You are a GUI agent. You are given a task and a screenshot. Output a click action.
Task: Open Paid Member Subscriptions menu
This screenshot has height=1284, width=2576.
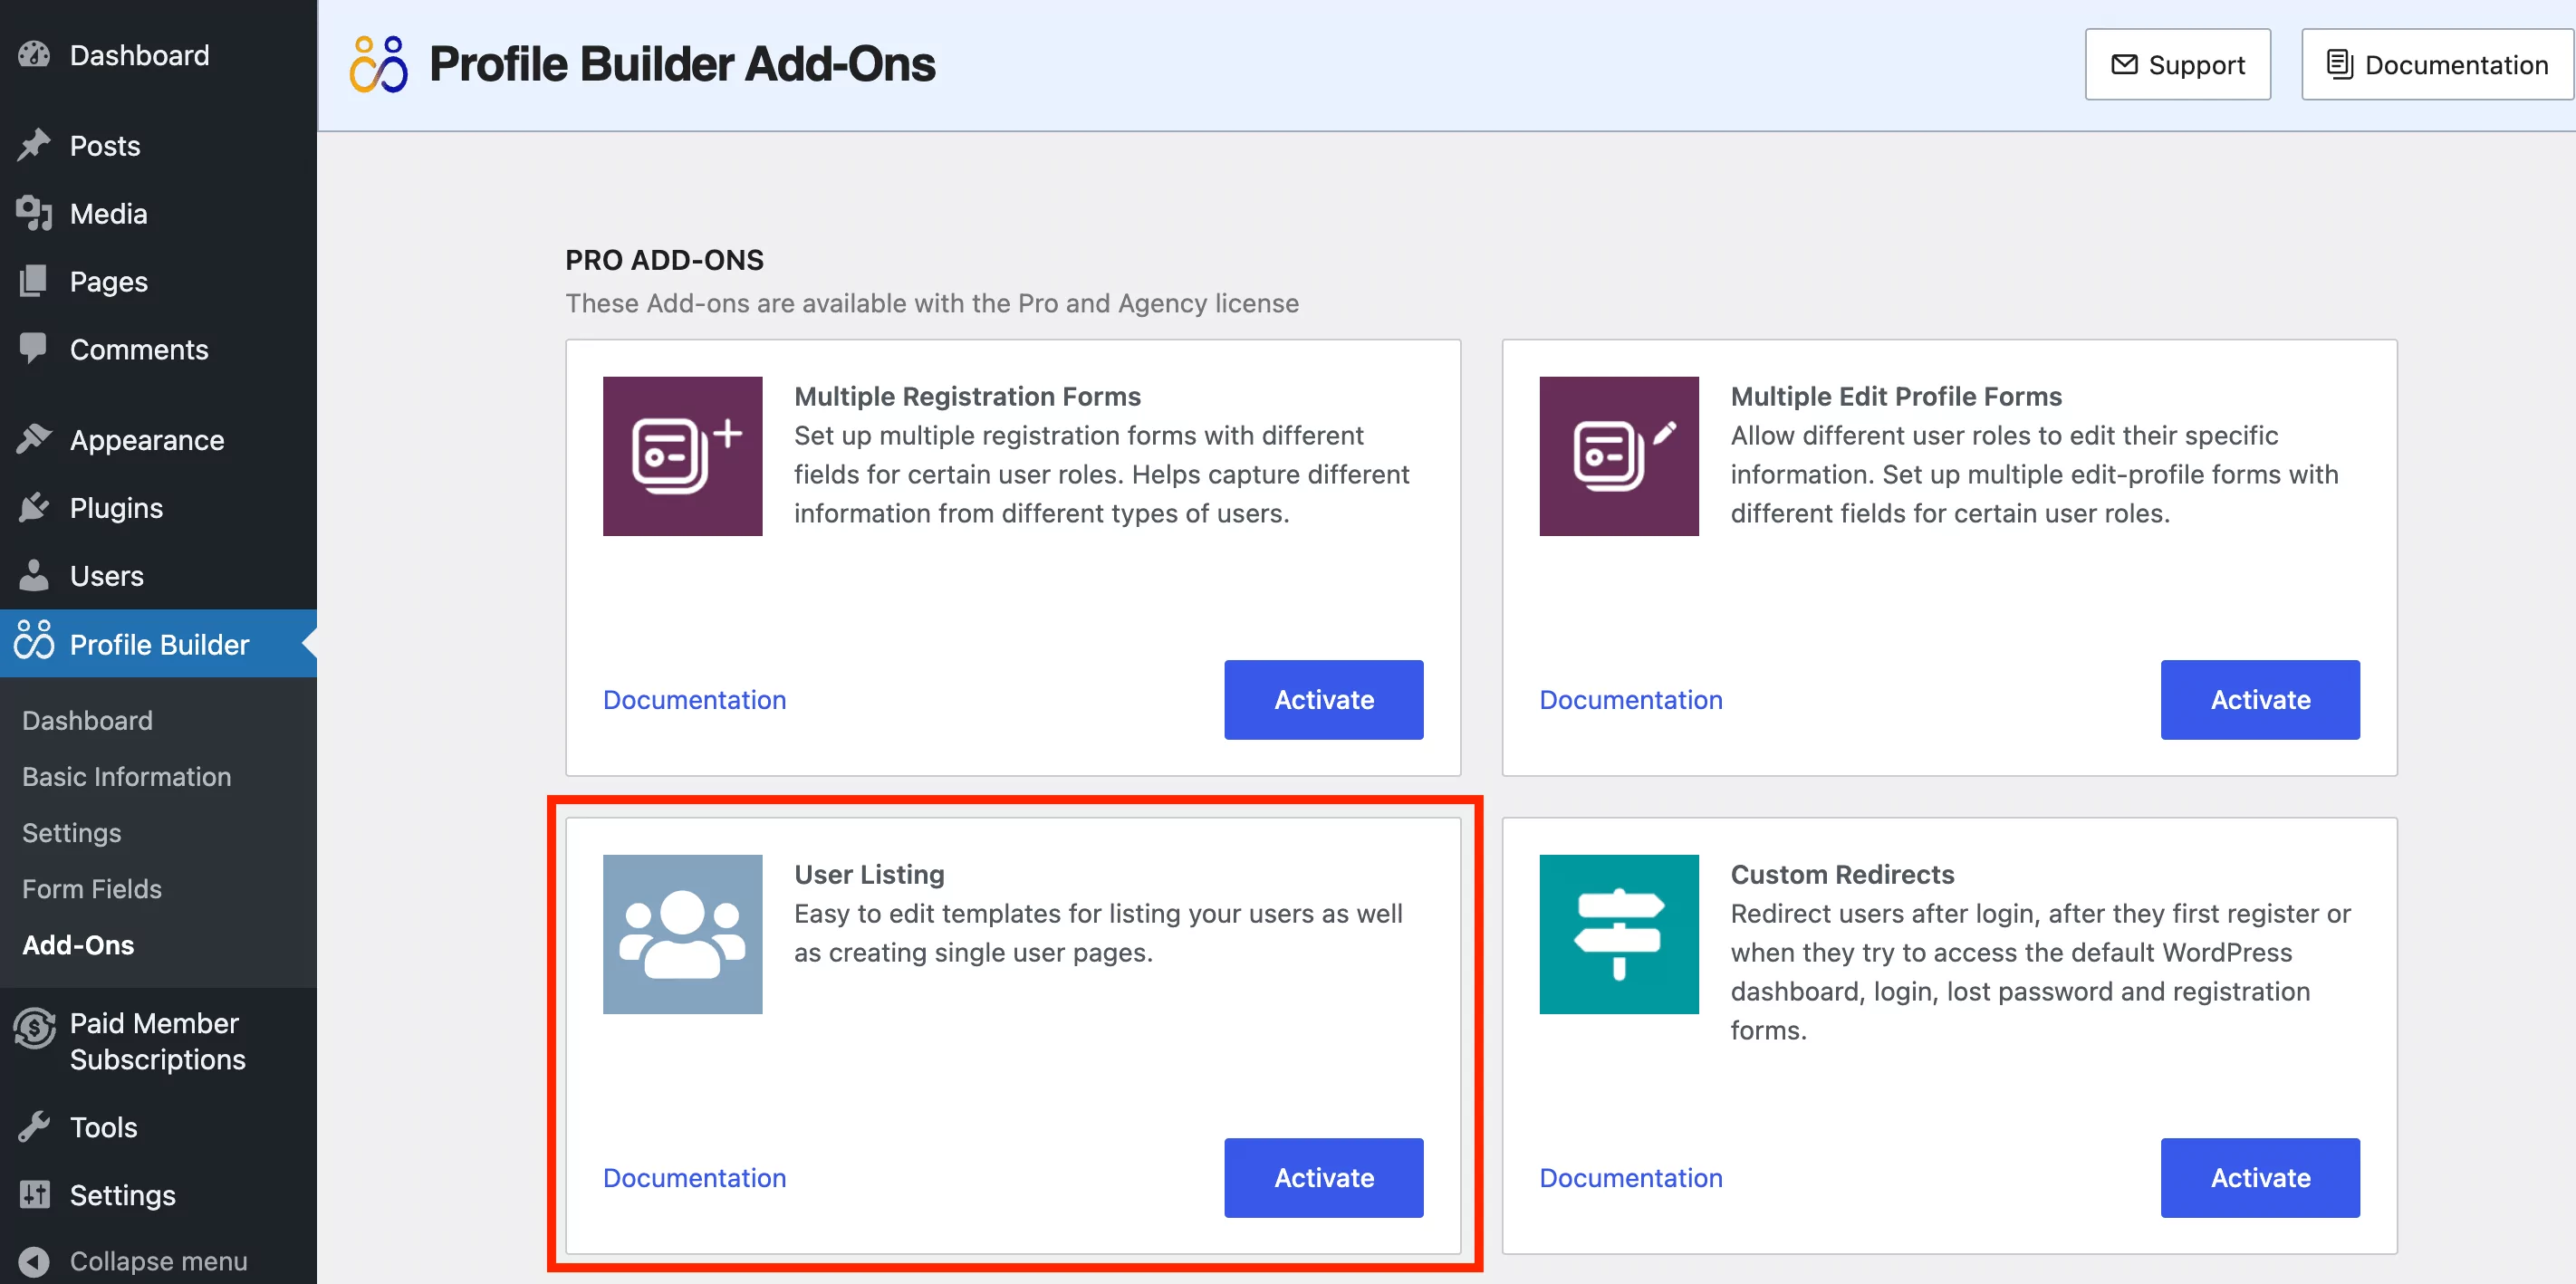(x=158, y=1041)
